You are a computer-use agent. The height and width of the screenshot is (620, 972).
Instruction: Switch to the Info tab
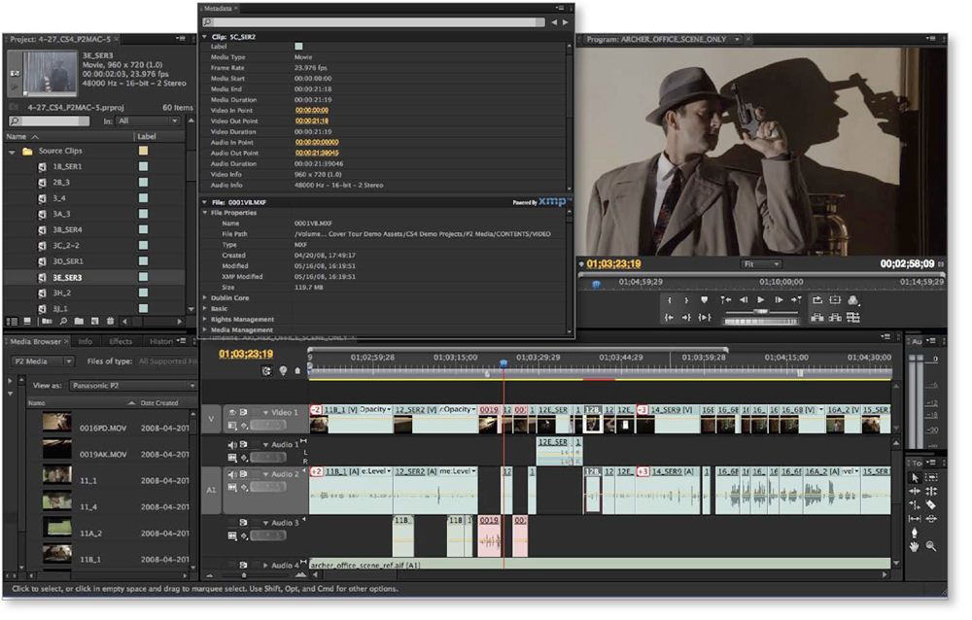86,342
